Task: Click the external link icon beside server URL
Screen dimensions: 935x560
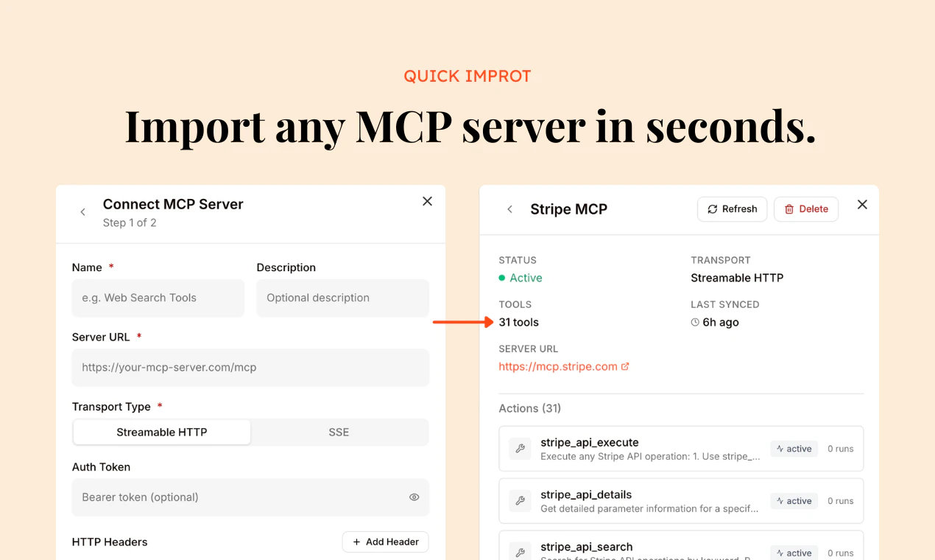Action: tap(625, 366)
